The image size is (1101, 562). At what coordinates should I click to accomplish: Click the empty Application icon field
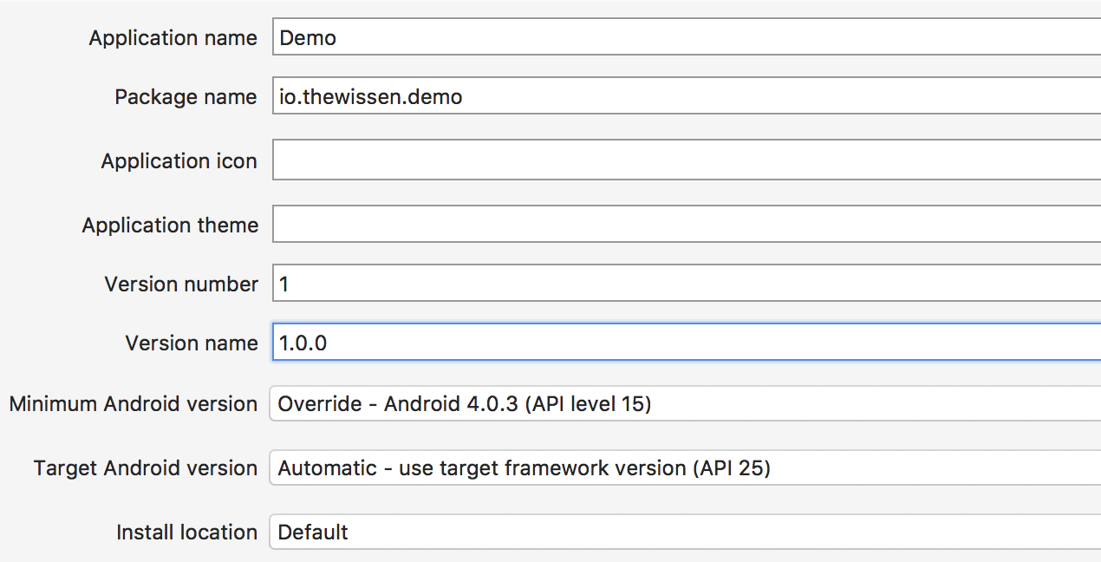[x=607, y=159]
